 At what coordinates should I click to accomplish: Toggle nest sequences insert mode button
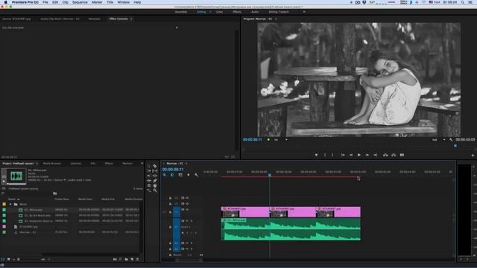(x=165, y=175)
